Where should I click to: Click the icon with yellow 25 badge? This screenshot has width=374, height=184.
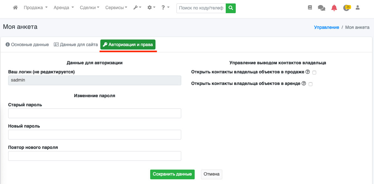346,8
